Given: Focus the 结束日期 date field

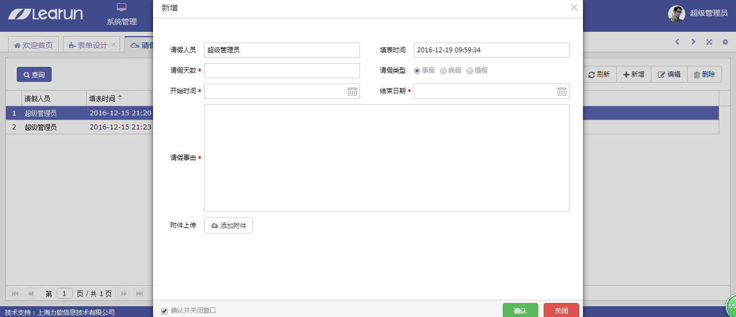Looking at the screenshot, I should point(491,91).
